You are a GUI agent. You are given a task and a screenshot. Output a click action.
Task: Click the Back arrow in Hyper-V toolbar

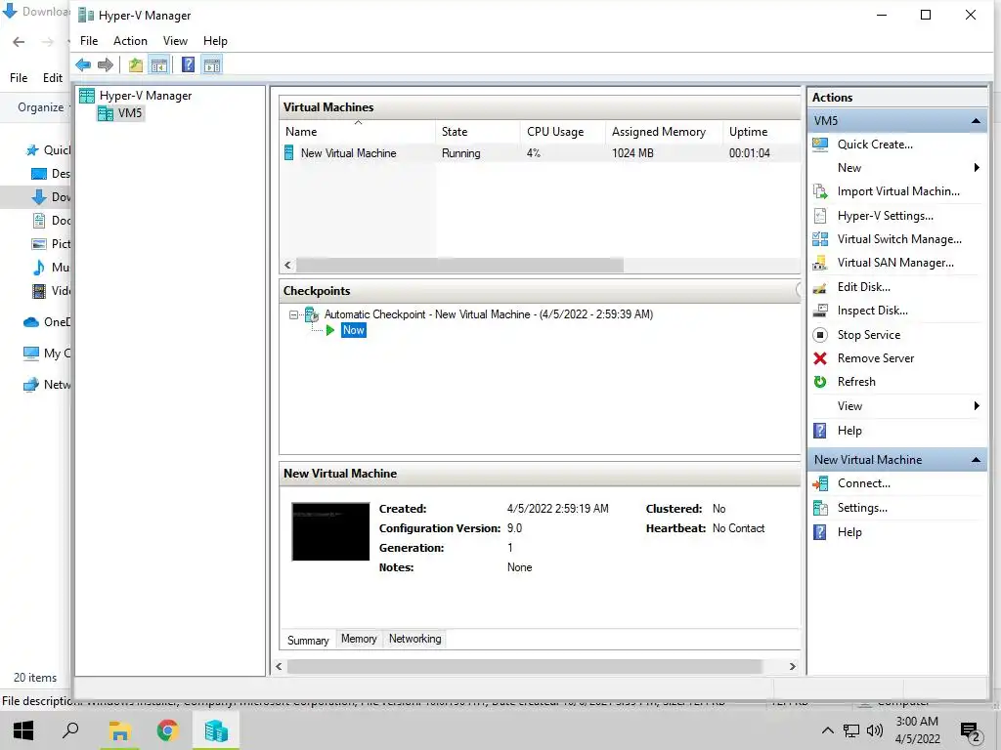83,64
